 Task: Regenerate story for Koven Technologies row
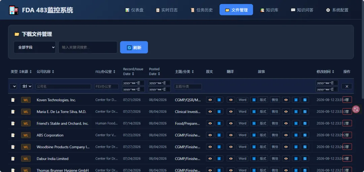click(x=305, y=100)
